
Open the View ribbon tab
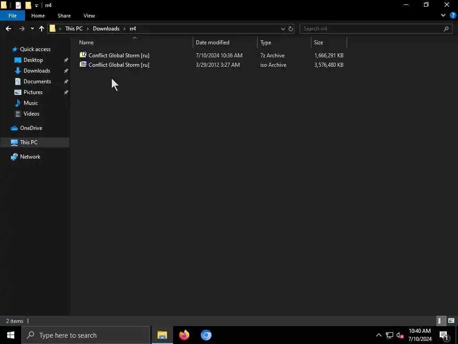point(89,16)
